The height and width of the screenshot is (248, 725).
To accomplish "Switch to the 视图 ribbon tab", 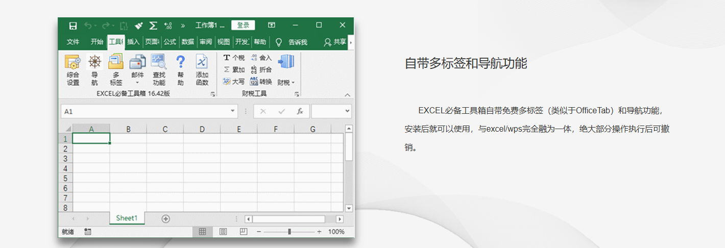I will tap(224, 42).
